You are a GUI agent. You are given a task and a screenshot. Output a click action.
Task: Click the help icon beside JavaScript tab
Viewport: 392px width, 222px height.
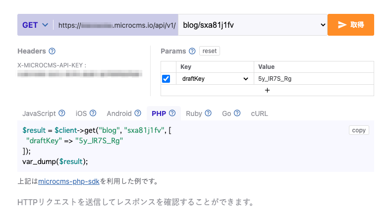click(x=62, y=113)
